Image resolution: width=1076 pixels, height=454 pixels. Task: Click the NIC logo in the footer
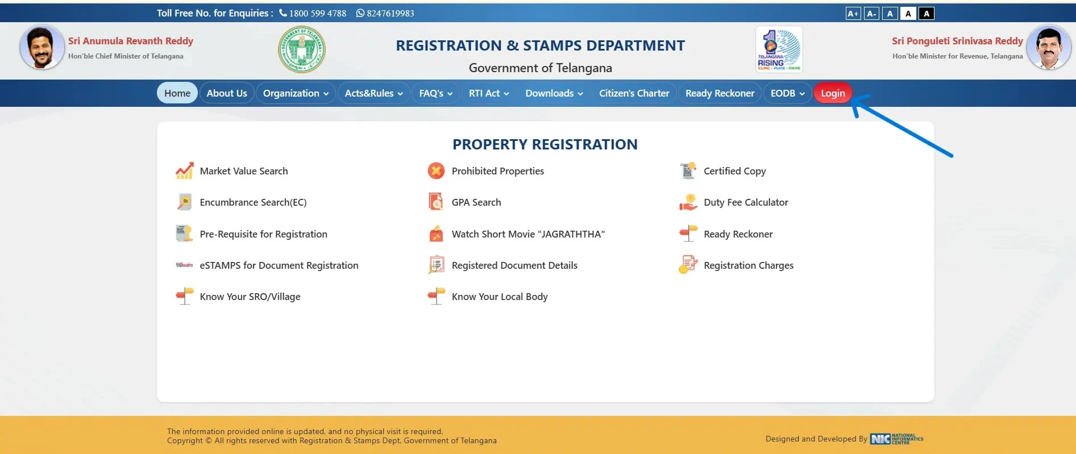(x=896, y=439)
